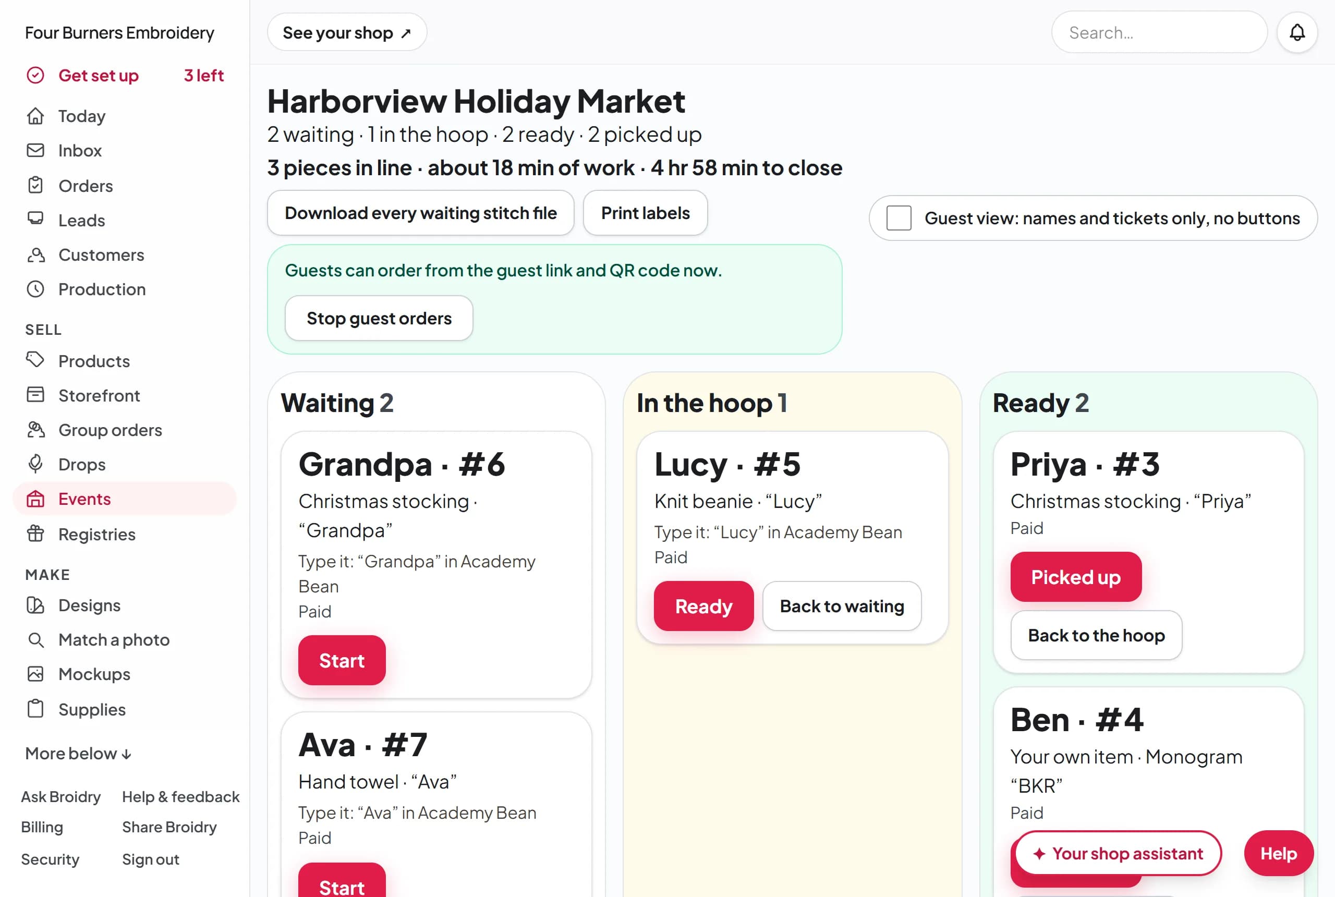Open Your shop assistant panel
The height and width of the screenshot is (897, 1335).
(x=1118, y=854)
